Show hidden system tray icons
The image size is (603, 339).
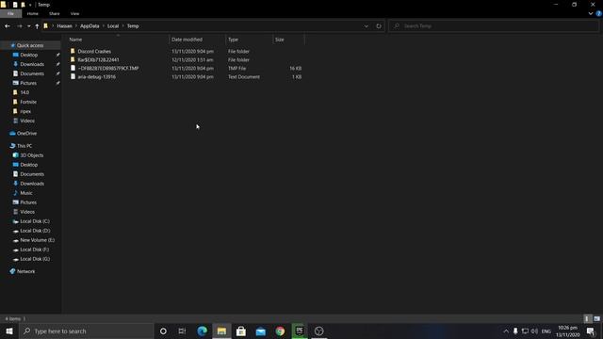[x=506, y=331]
